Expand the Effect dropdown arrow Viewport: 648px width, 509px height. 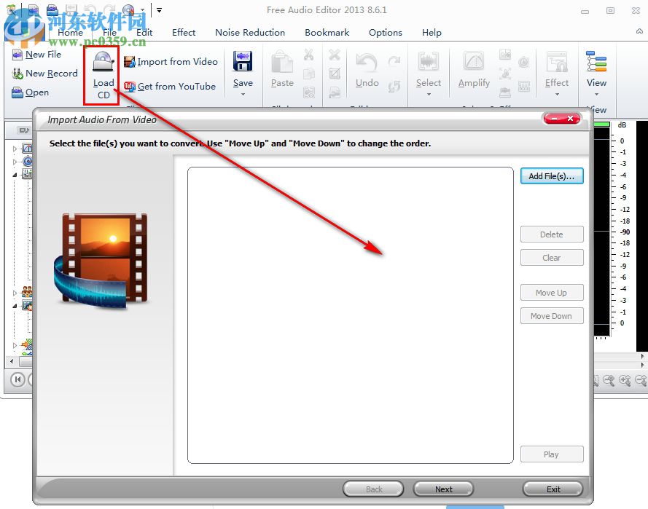[x=557, y=95]
